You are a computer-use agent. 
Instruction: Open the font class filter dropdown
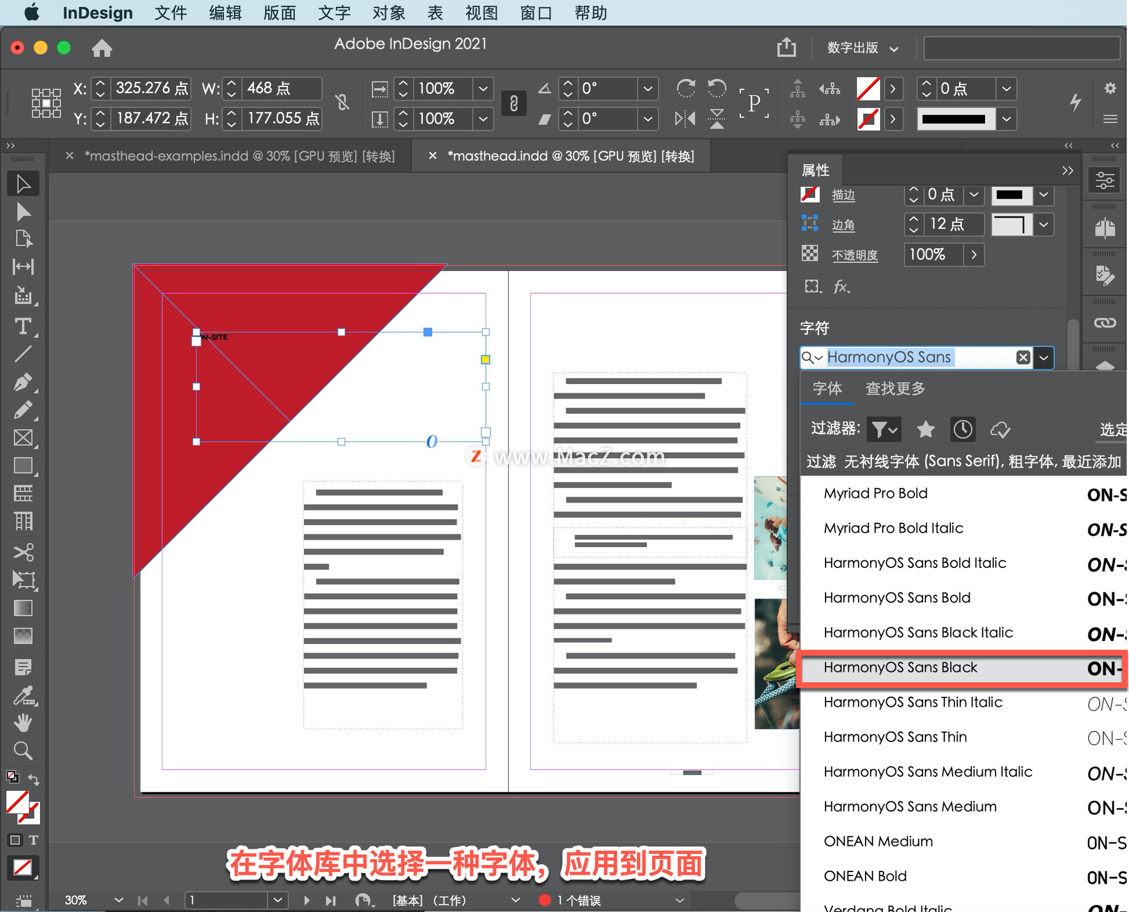click(883, 429)
